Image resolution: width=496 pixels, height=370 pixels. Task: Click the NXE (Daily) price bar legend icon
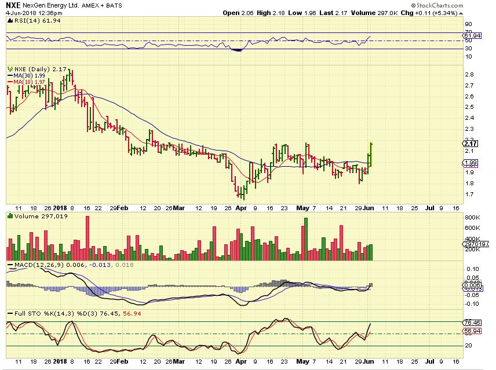(10, 69)
